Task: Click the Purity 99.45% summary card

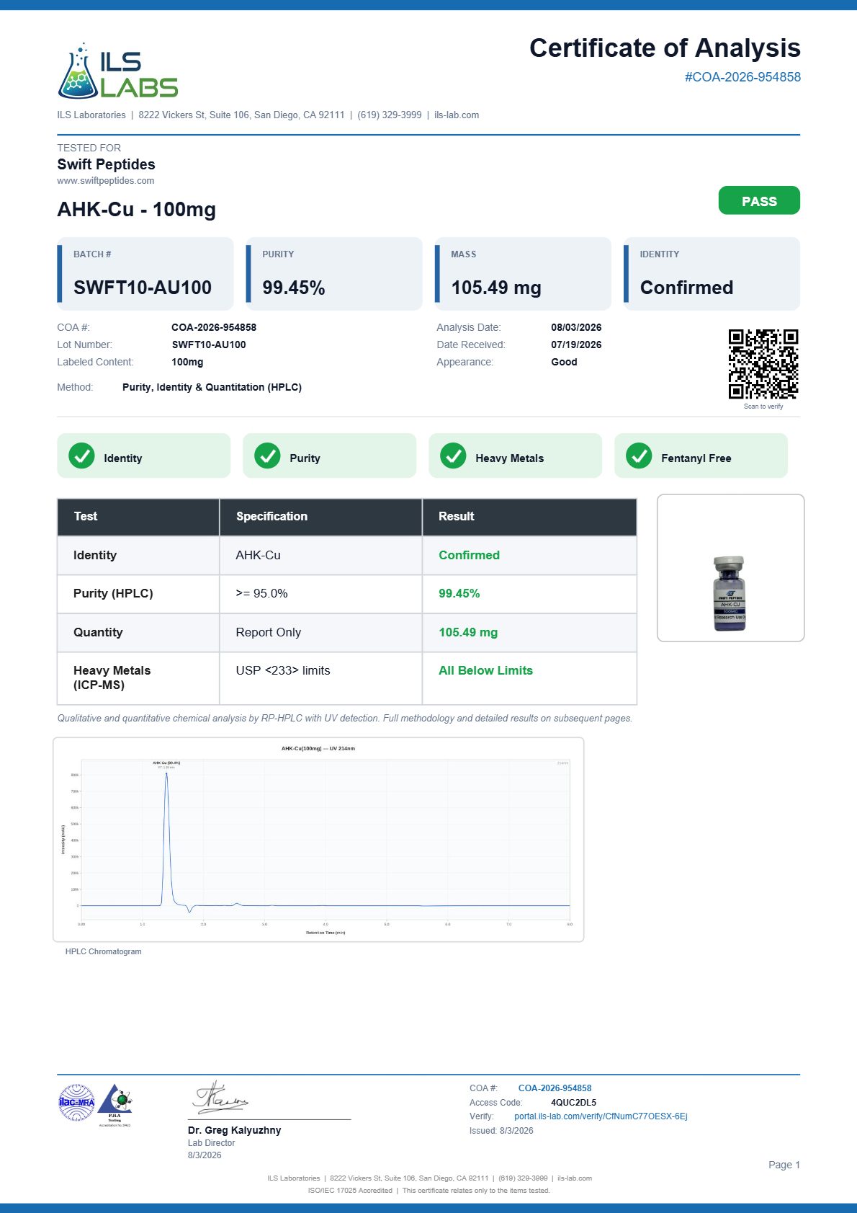Action: coord(334,274)
